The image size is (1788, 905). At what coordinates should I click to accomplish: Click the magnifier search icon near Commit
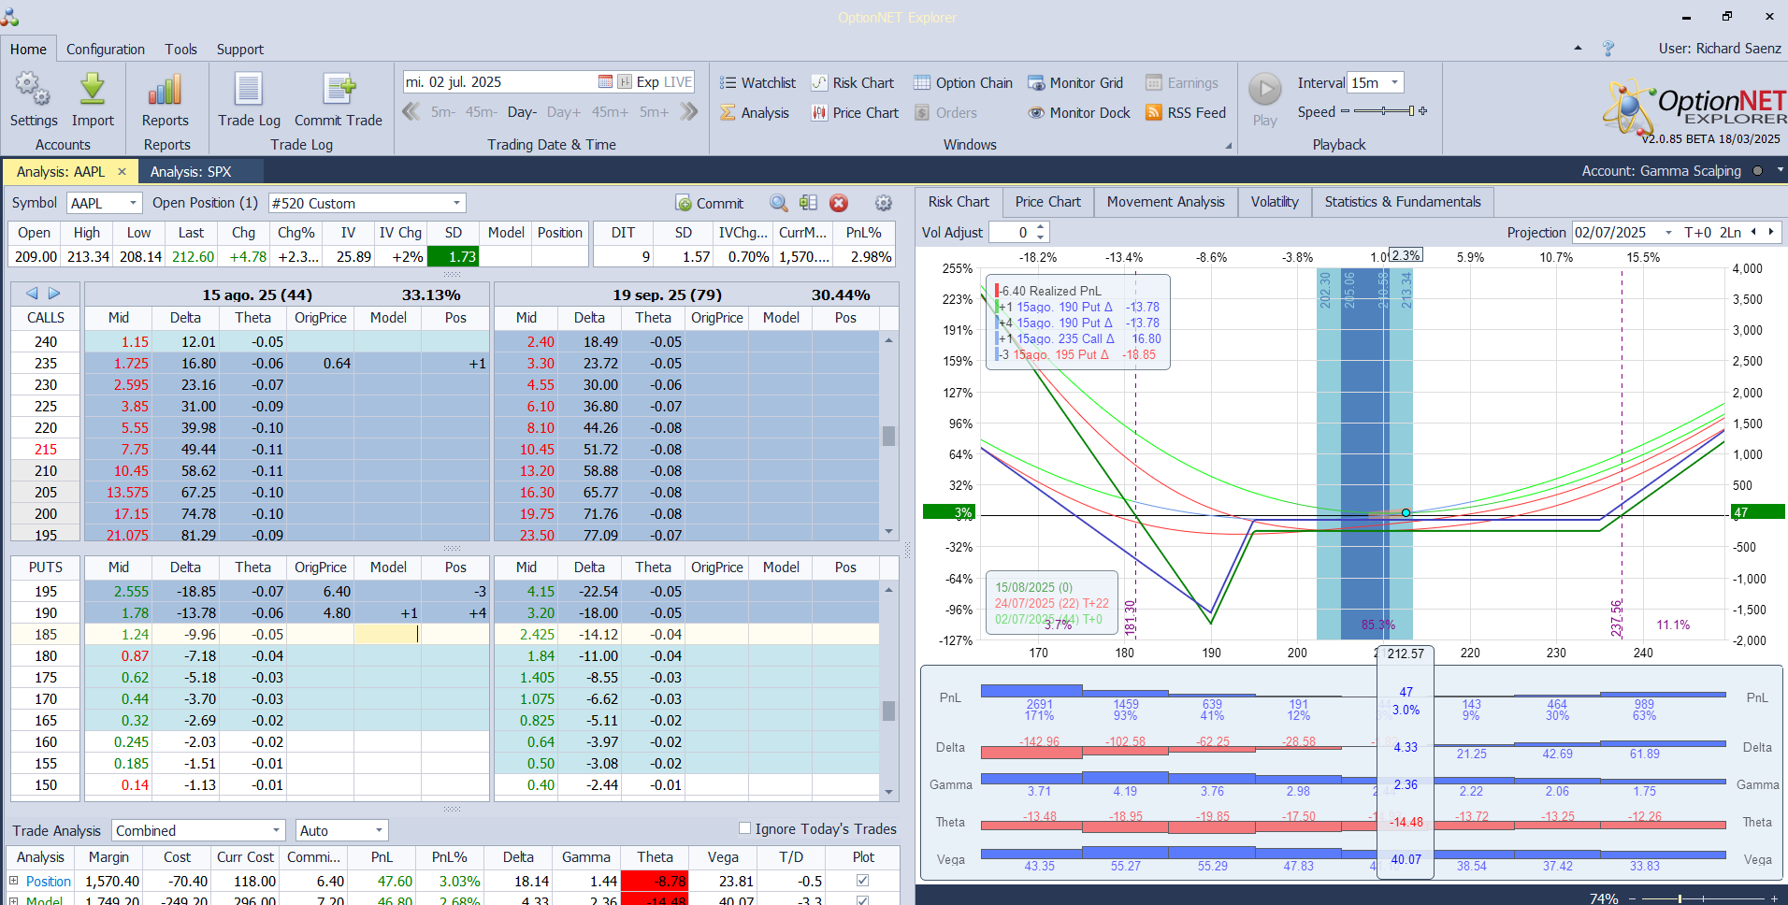[x=778, y=203]
